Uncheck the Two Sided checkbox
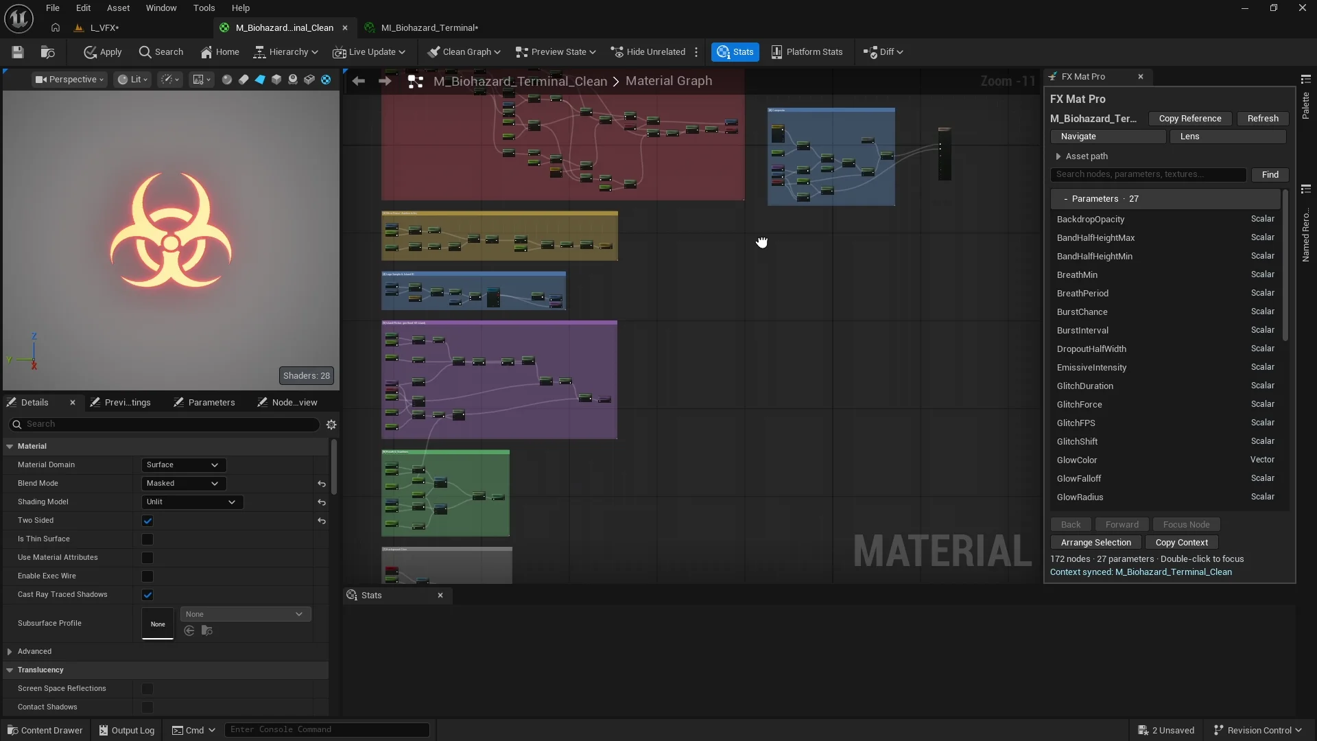The image size is (1317, 741). tap(147, 521)
